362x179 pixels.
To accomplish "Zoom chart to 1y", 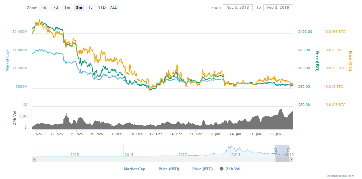I will 90,7.
